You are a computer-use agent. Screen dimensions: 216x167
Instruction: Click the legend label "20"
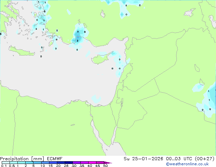click(x=58, y=166)
